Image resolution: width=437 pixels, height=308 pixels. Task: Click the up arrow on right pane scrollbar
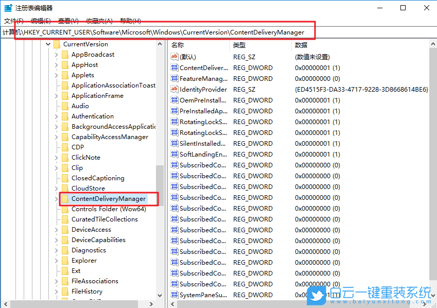click(433, 44)
